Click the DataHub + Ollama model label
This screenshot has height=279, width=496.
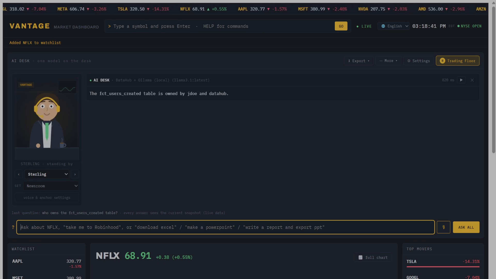click(163, 80)
